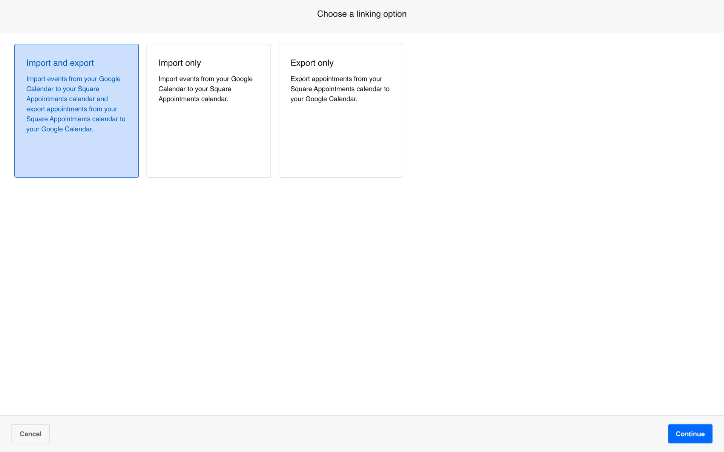Click blank blue space at bottom of selected card
The image size is (724, 452).
point(77,158)
